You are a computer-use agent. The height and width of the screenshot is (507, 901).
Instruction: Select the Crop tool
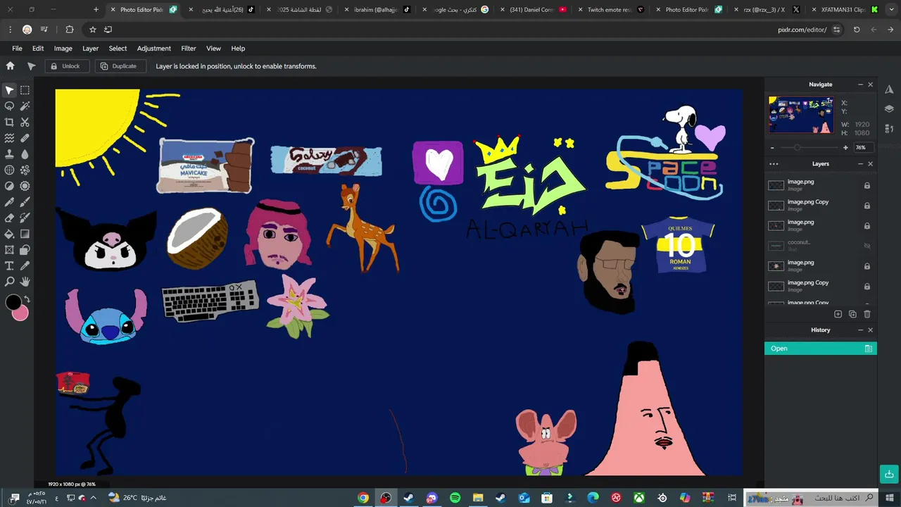[9, 123]
